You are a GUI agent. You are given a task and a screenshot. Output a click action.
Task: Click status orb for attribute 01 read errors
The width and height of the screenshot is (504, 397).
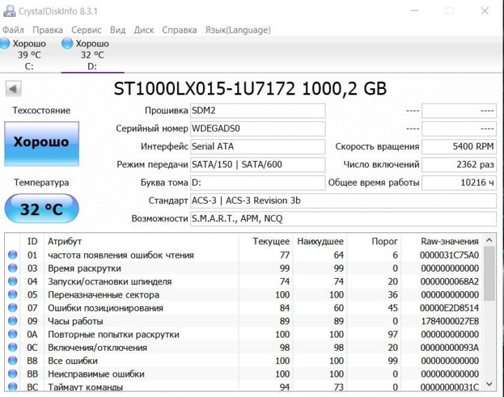pyautogui.click(x=13, y=256)
